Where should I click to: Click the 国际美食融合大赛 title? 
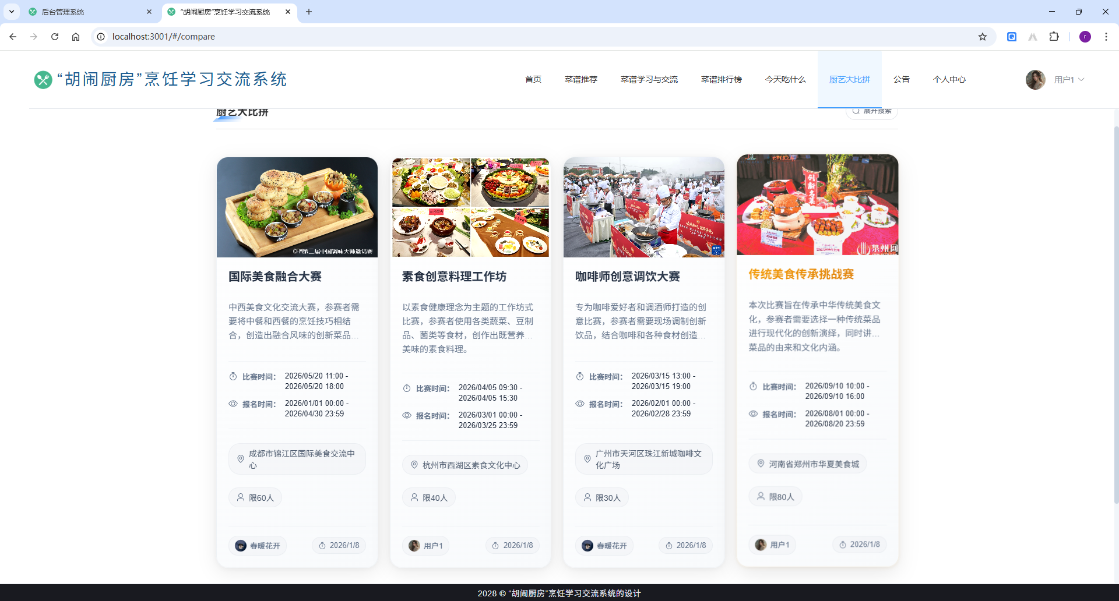[x=275, y=277]
